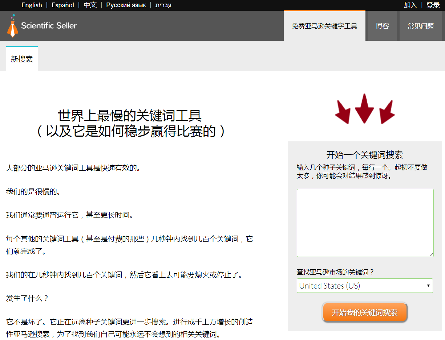Click the Scientific Seller logo
Viewport: 445px width, 340px height.
tap(42, 26)
